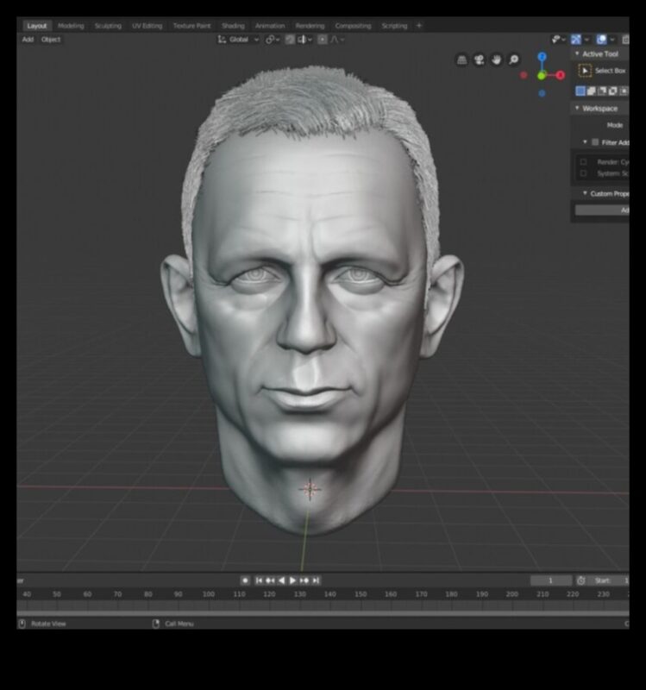Switch to the Sculpting workspace tab
646x690 pixels.
[107, 26]
